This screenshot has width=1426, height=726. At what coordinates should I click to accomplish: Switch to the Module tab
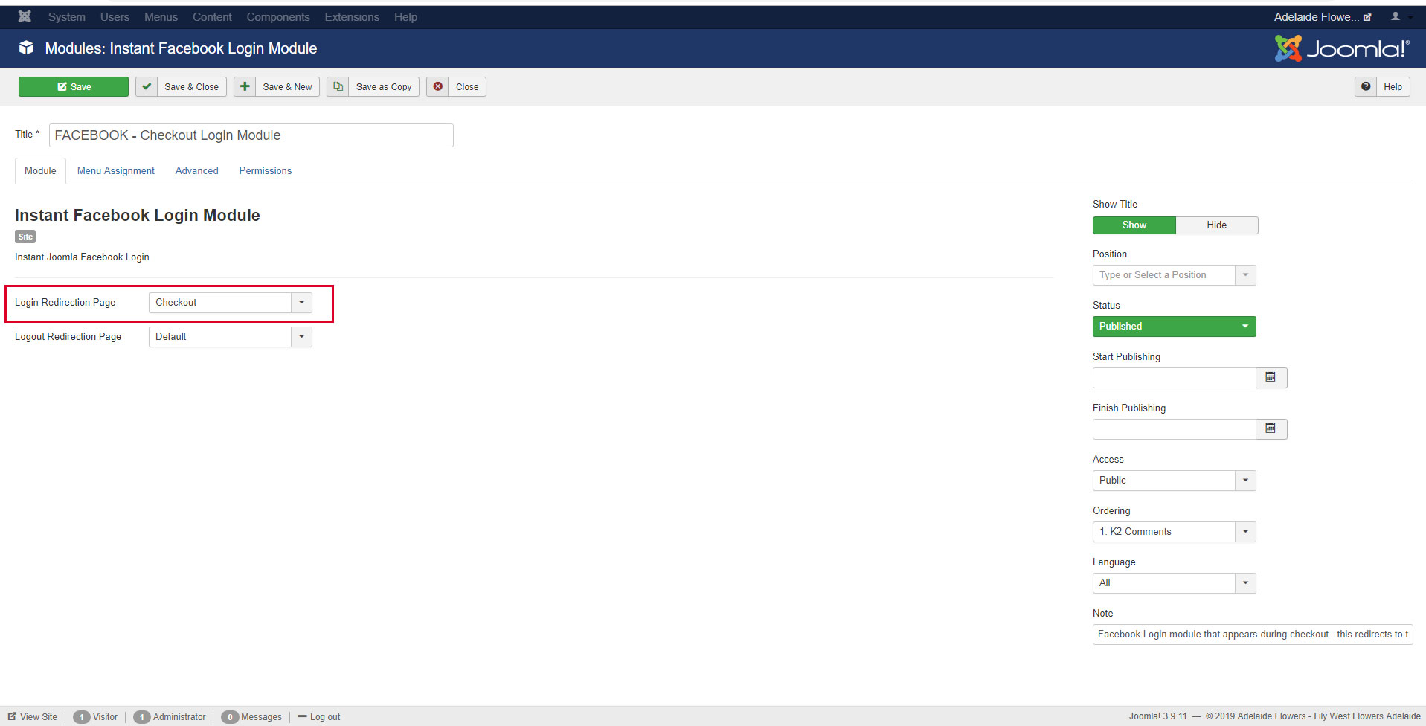(x=40, y=170)
